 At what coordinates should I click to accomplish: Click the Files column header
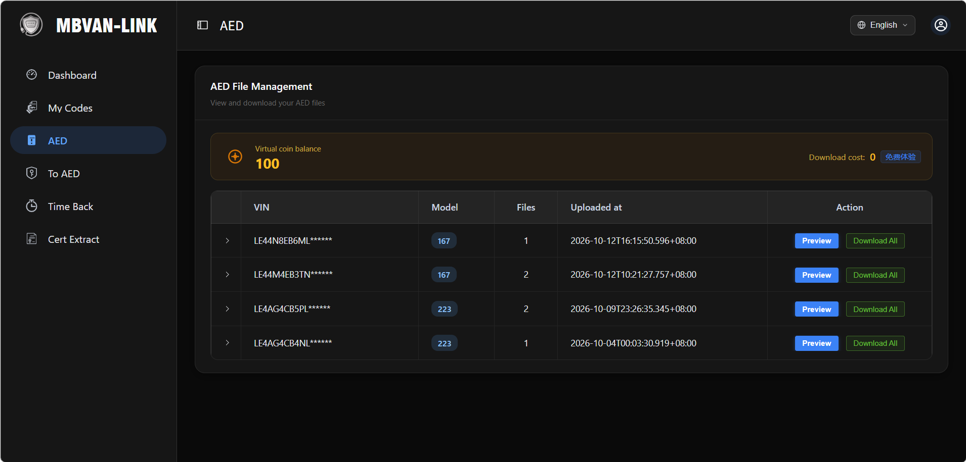[526, 208]
